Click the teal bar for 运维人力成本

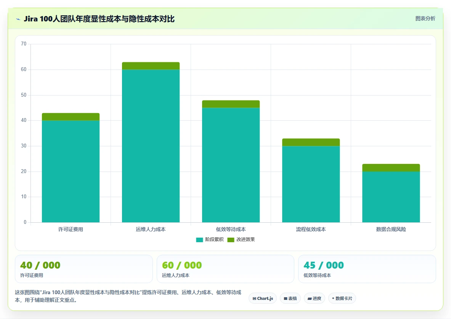coord(151,146)
